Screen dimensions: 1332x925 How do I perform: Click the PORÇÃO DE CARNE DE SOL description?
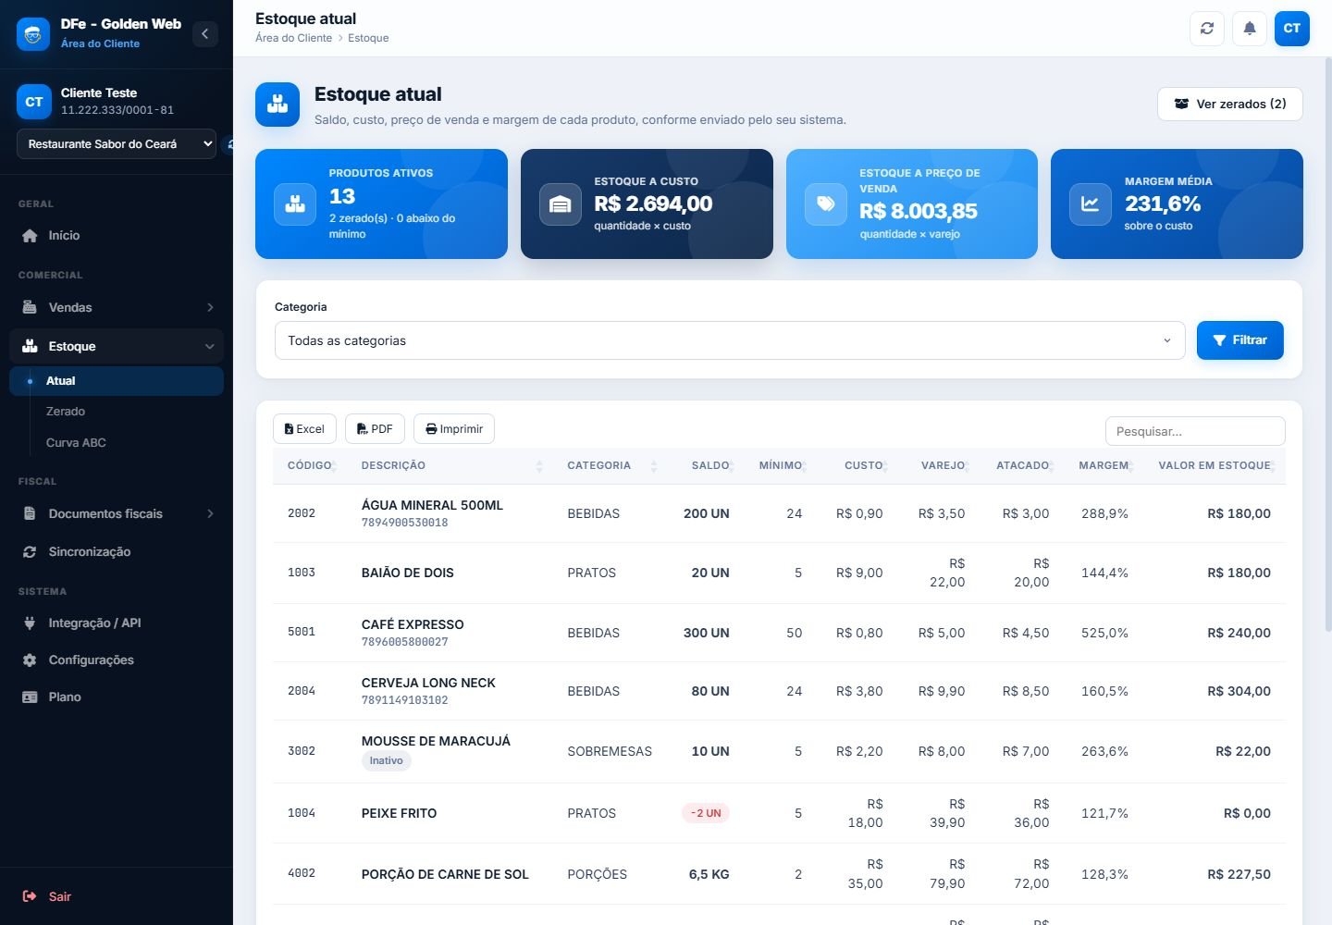point(445,874)
